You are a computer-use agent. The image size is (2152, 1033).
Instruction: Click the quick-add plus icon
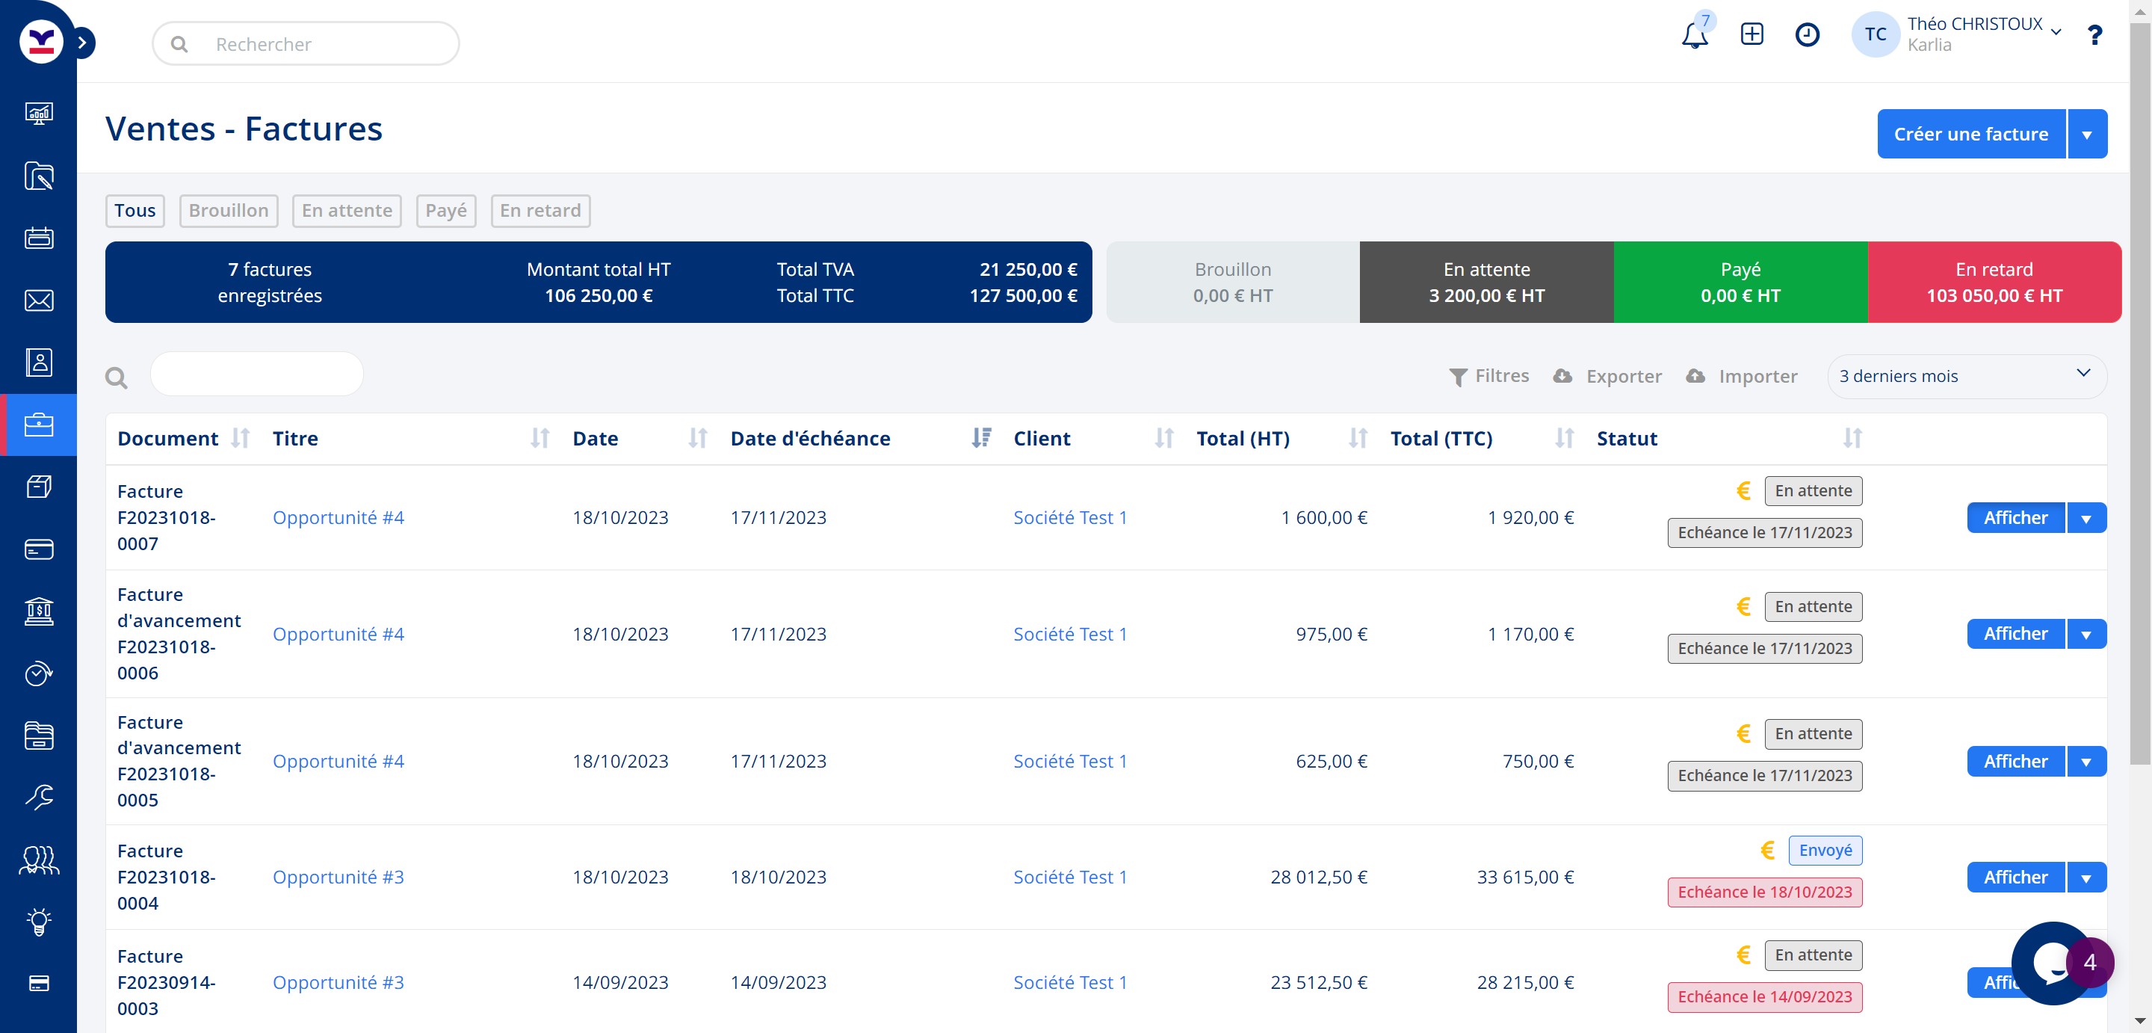[x=1751, y=34]
